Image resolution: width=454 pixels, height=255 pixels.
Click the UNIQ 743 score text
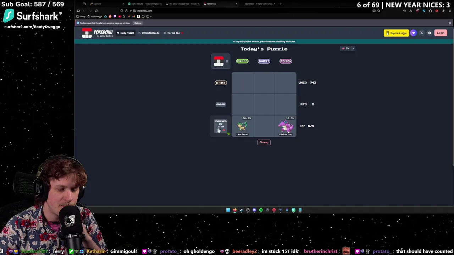pyautogui.click(x=307, y=83)
